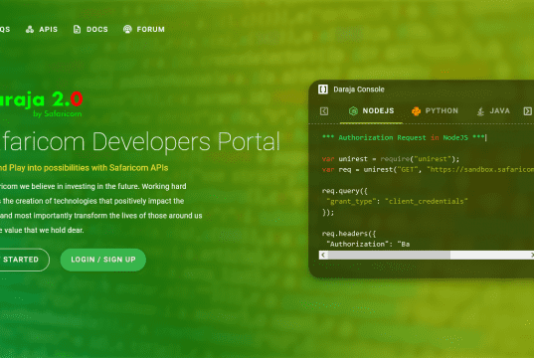This screenshot has height=358, width=534.
Task: Click the Daraja 2.0 by Safaricom logo
Action: point(41,103)
